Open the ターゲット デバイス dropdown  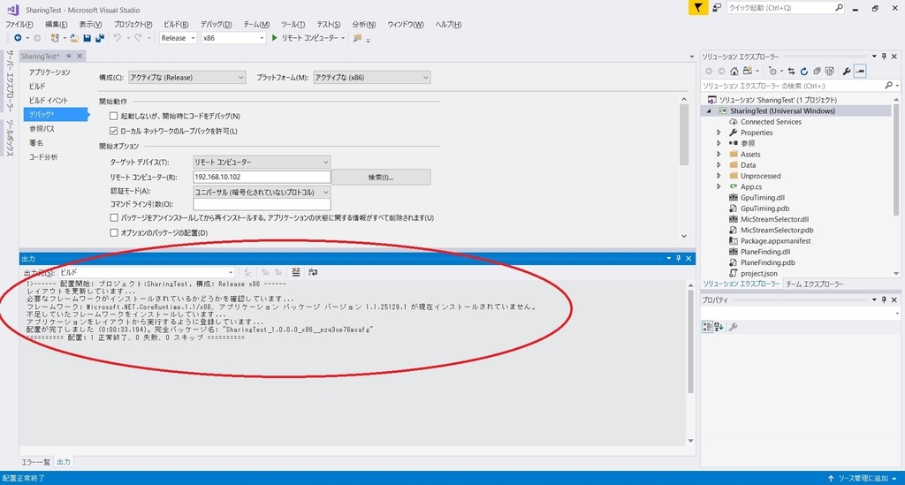(x=262, y=162)
